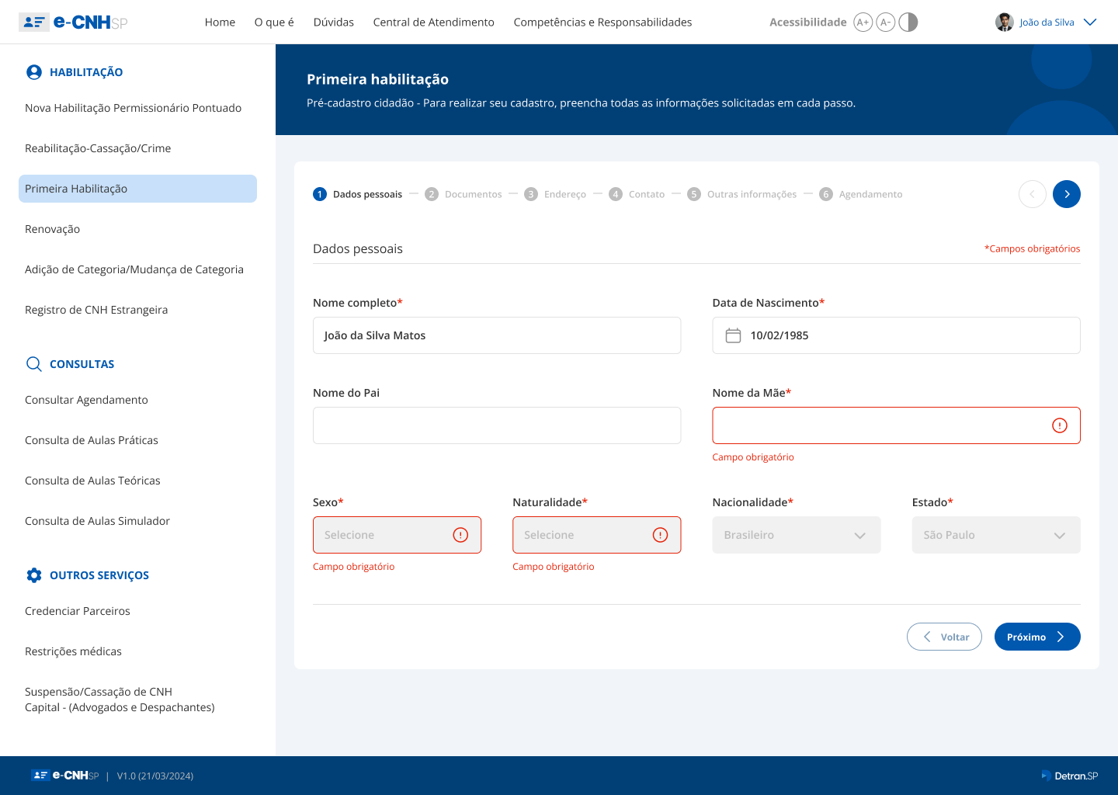
Task: Click the A- decrease font size icon
Action: (x=885, y=23)
